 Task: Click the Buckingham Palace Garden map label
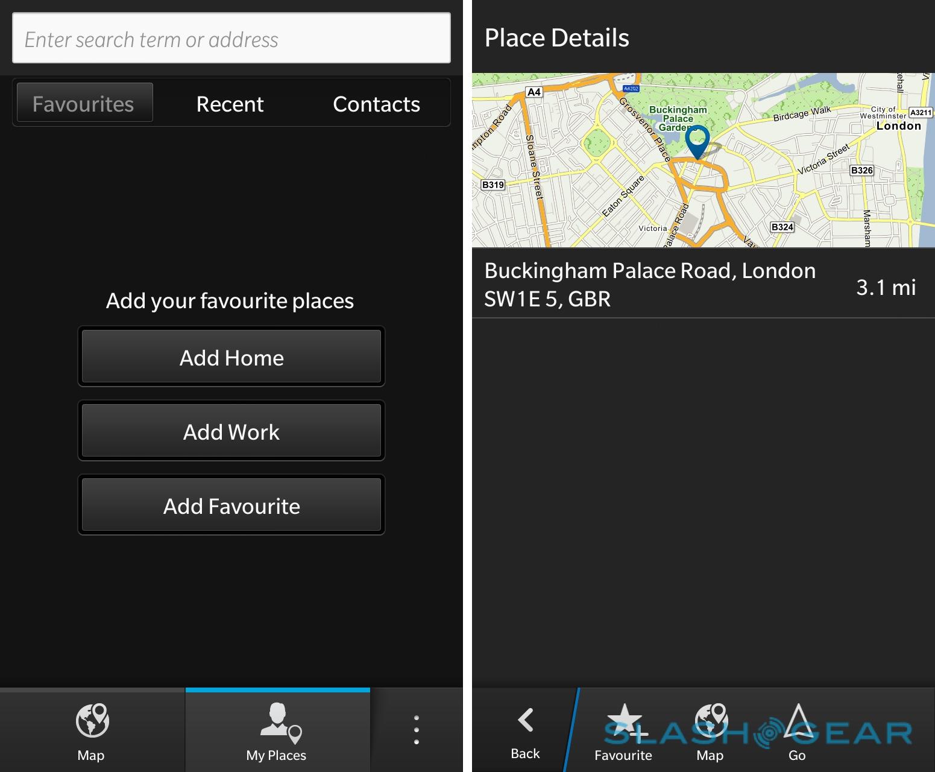click(678, 118)
